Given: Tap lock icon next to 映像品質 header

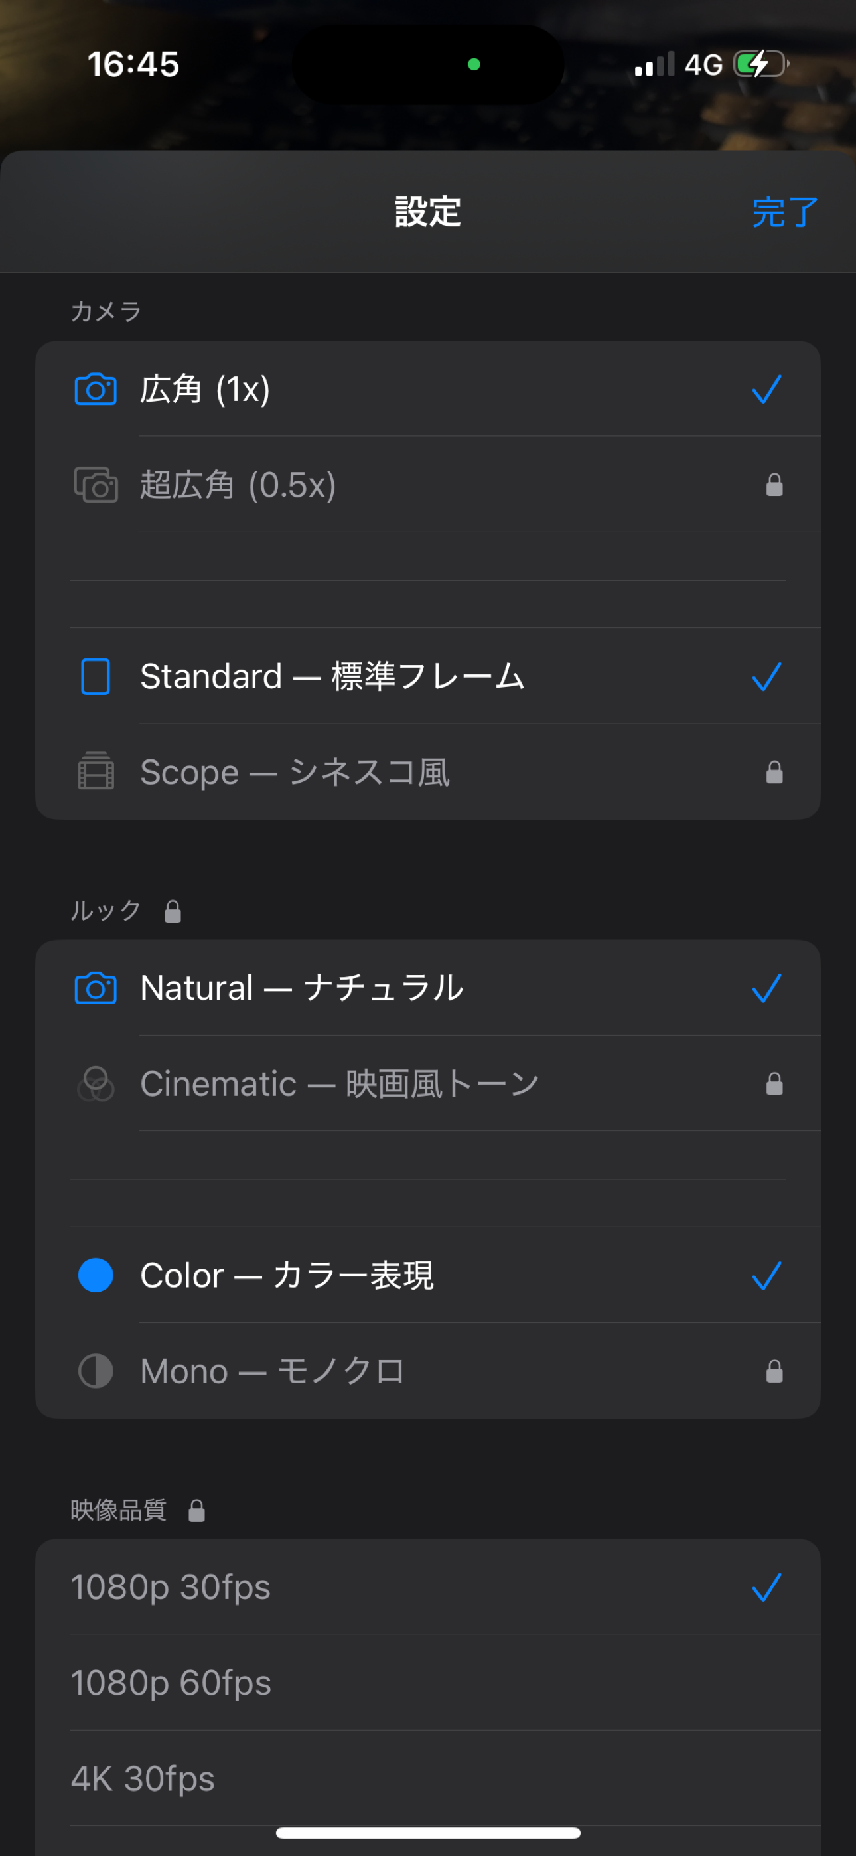Looking at the screenshot, I should point(196,1510).
